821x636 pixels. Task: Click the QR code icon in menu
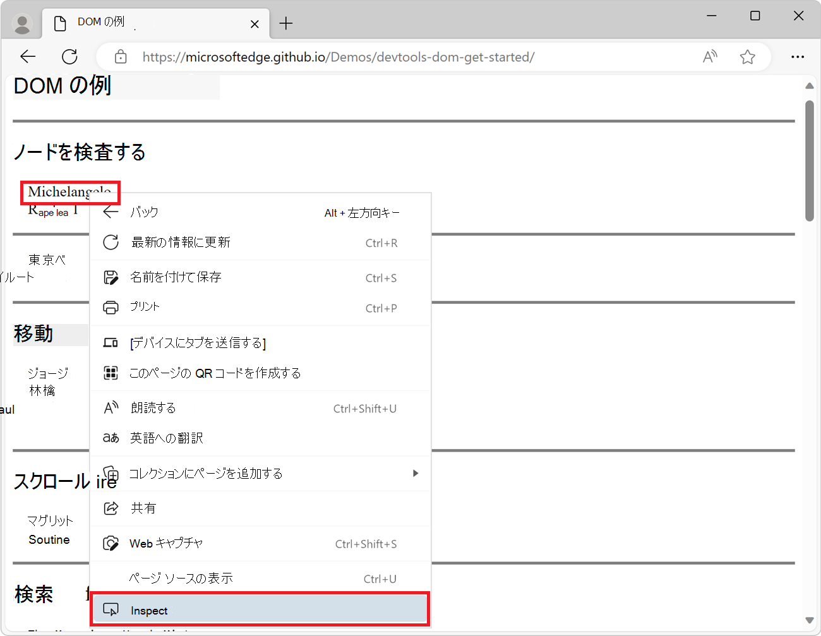111,373
